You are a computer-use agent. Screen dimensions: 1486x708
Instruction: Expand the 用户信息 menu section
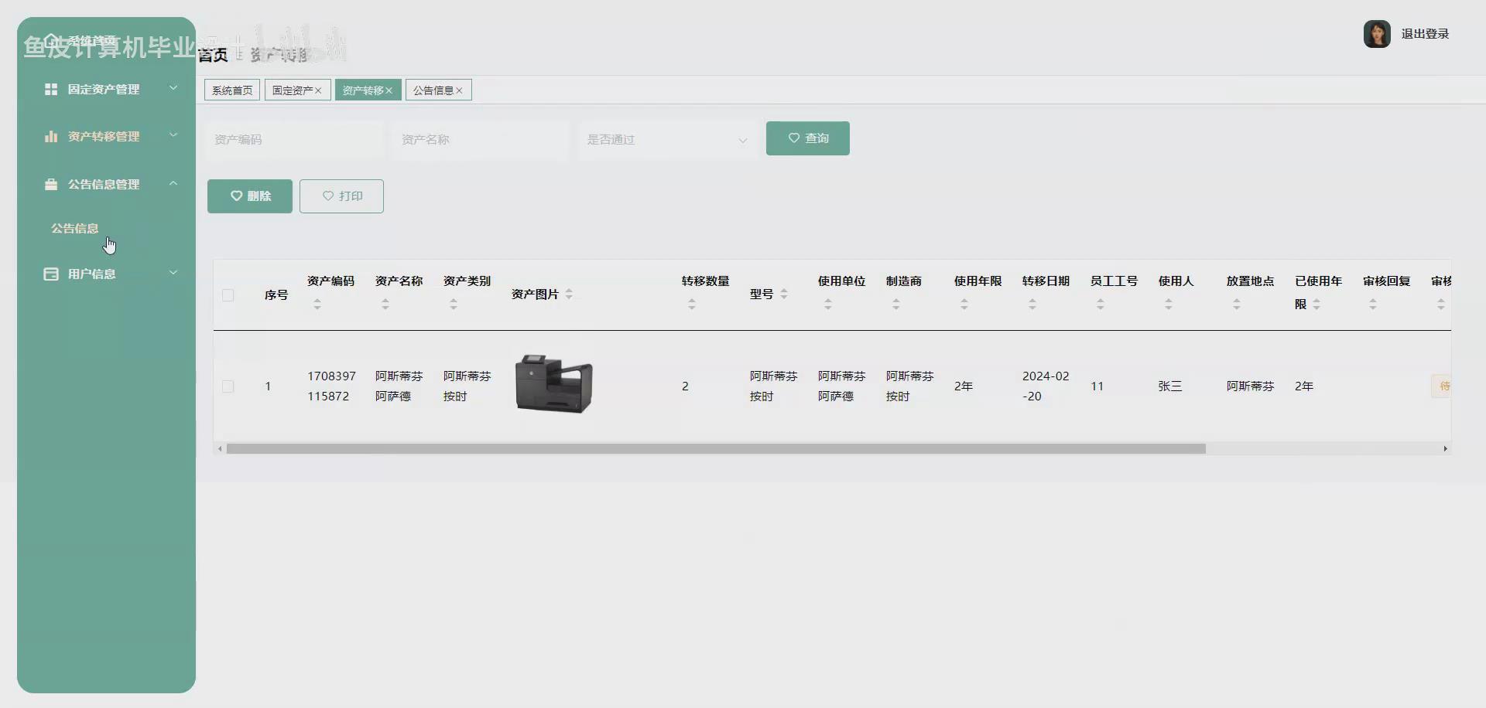(x=173, y=272)
